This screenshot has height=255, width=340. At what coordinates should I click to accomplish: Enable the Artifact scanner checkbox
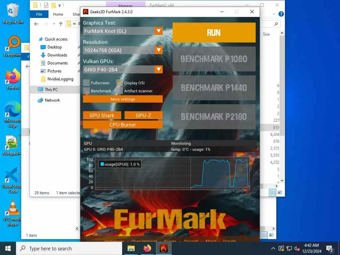(x=120, y=91)
